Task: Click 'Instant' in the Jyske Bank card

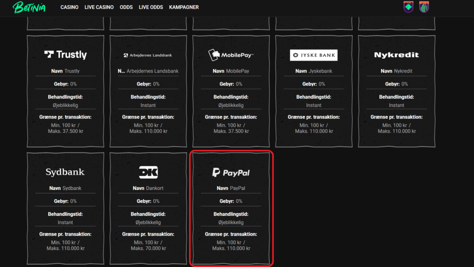Action: (314, 105)
